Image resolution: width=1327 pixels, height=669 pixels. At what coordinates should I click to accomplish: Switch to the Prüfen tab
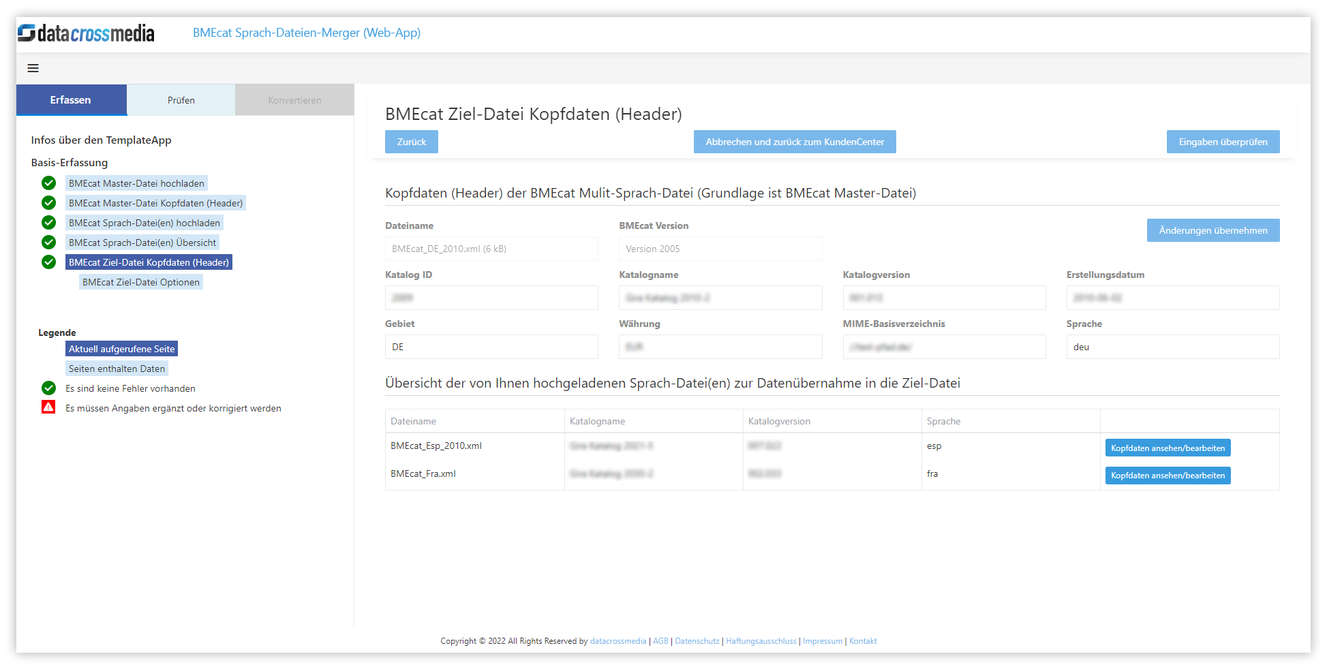[x=181, y=99]
